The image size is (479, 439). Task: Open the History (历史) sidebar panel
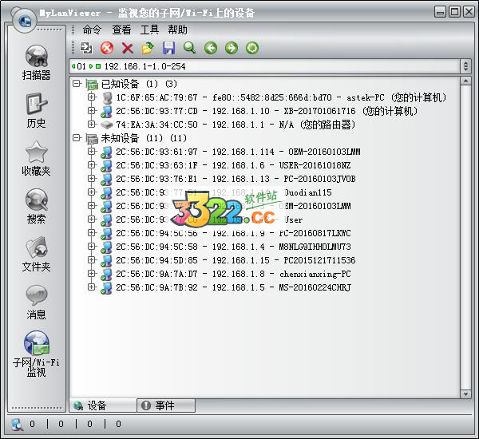point(36,110)
